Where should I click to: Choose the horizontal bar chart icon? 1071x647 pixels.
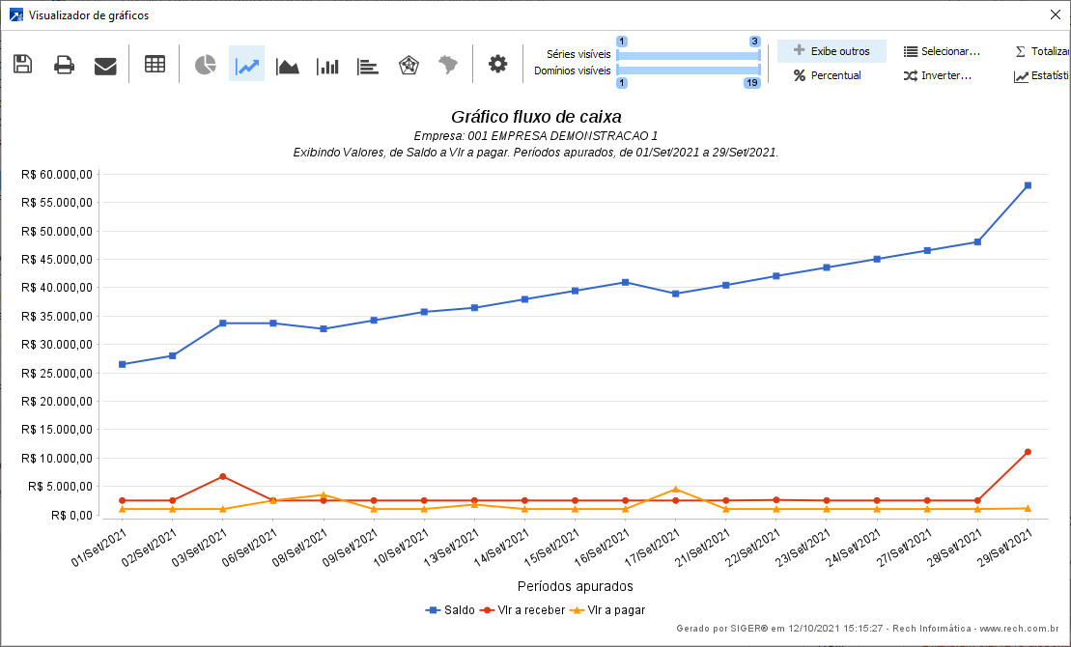(368, 65)
